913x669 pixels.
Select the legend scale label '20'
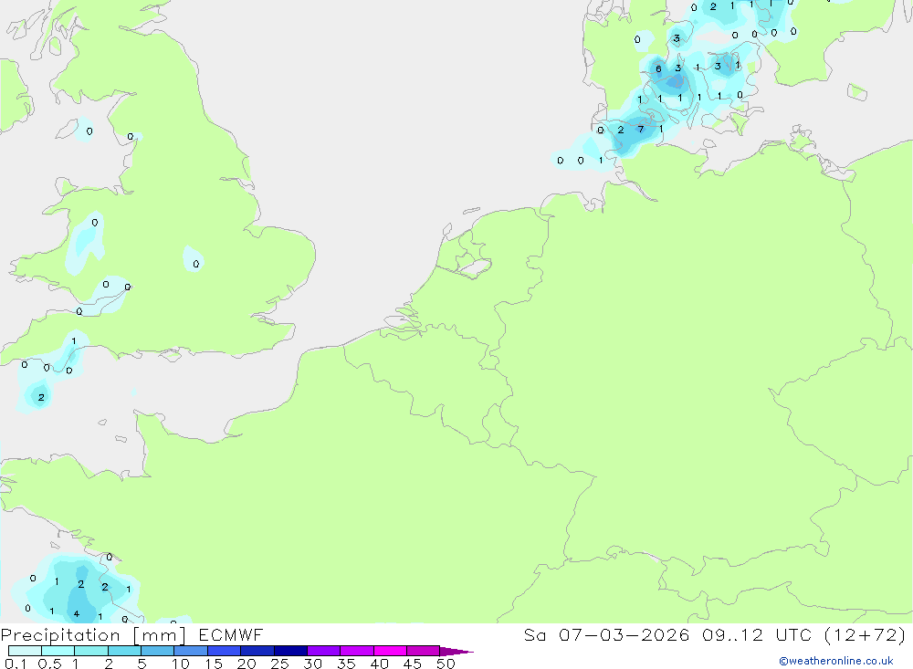[x=247, y=664]
